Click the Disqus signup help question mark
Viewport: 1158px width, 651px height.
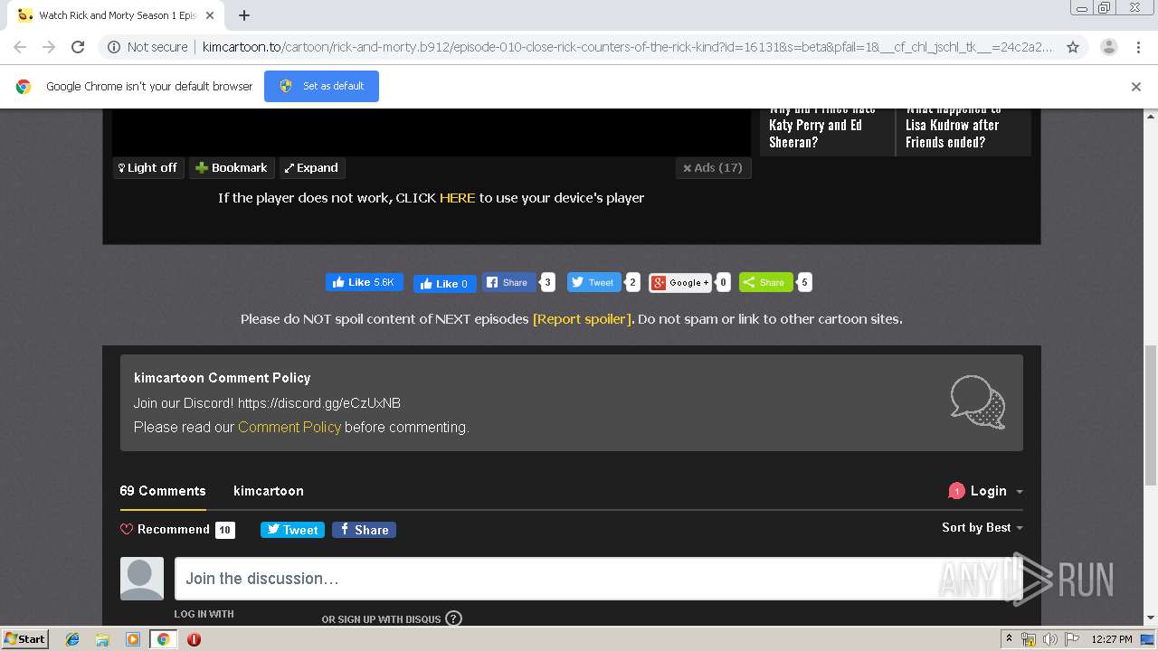(x=454, y=618)
